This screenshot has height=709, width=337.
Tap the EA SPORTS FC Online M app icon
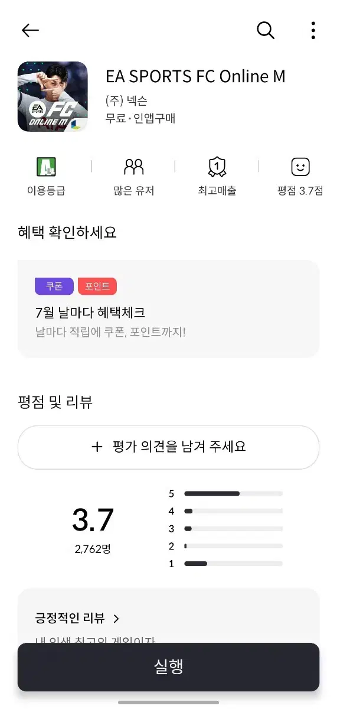53,96
